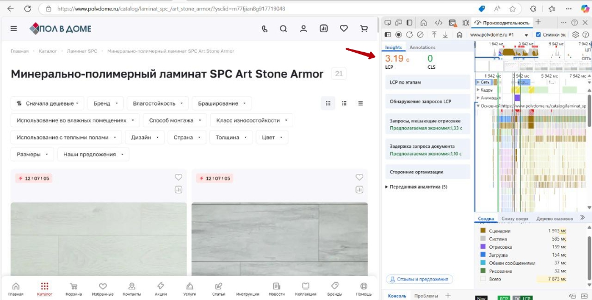This screenshot has height=300, width=592.
Task: Switch to the Annotations tab
Action: pyautogui.click(x=423, y=47)
